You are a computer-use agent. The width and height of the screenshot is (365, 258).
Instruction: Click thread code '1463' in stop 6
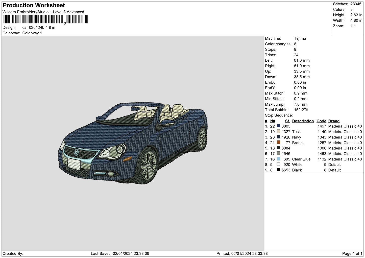point(322,154)
